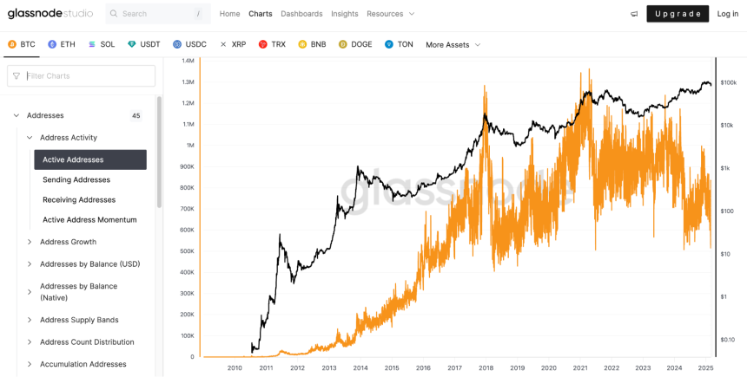Select Sending Addresses in the sidebar
The image size is (747, 377).
point(76,179)
